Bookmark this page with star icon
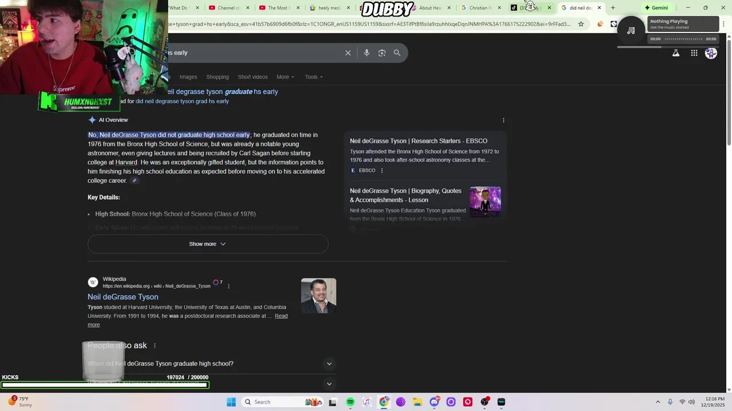 coord(581,24)
